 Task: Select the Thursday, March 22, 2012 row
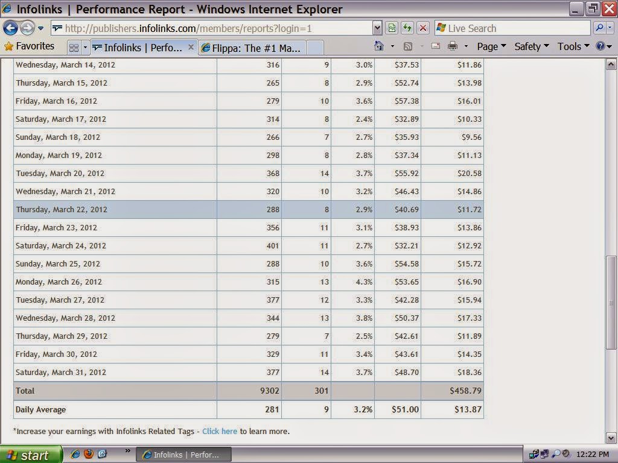coord(249,209)
